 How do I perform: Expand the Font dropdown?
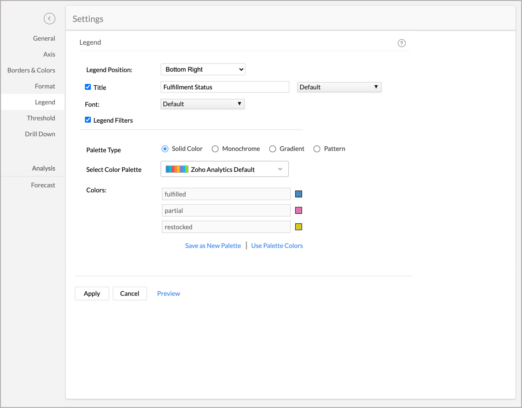point(203,104)
